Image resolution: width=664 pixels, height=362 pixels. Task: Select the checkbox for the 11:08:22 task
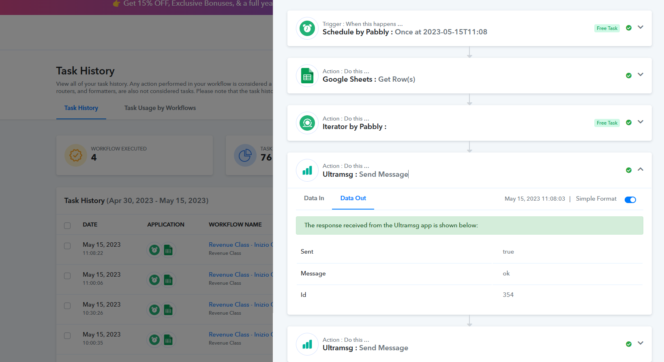(x=67, y=246)
